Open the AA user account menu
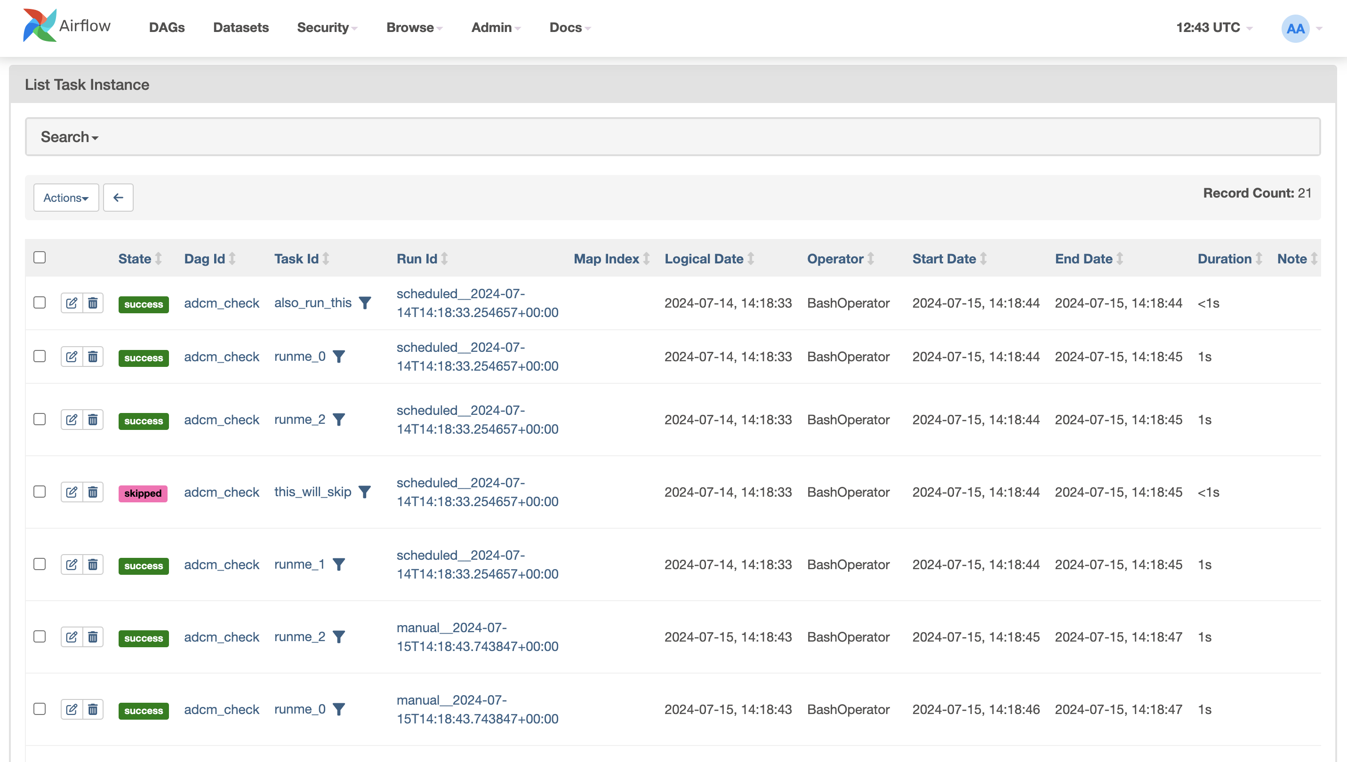This screenshot has height=762, width=1347. click(1294, 28)
